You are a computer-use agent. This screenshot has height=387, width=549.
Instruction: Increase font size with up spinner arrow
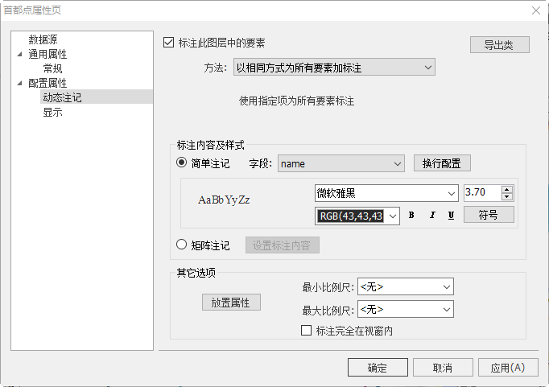coord(506,189)
